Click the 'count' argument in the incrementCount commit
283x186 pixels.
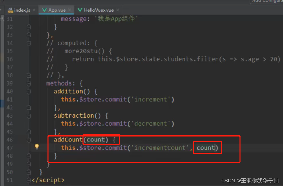point(205,148)
